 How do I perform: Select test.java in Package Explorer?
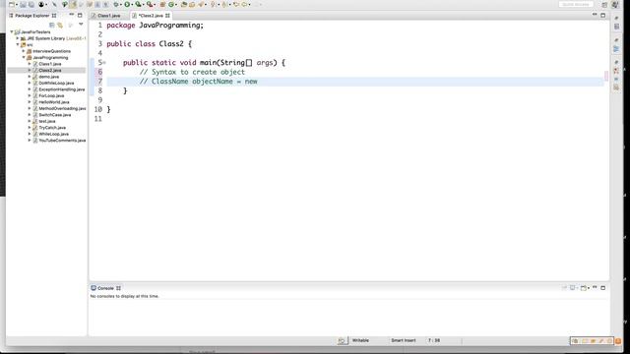pos(47,121)
